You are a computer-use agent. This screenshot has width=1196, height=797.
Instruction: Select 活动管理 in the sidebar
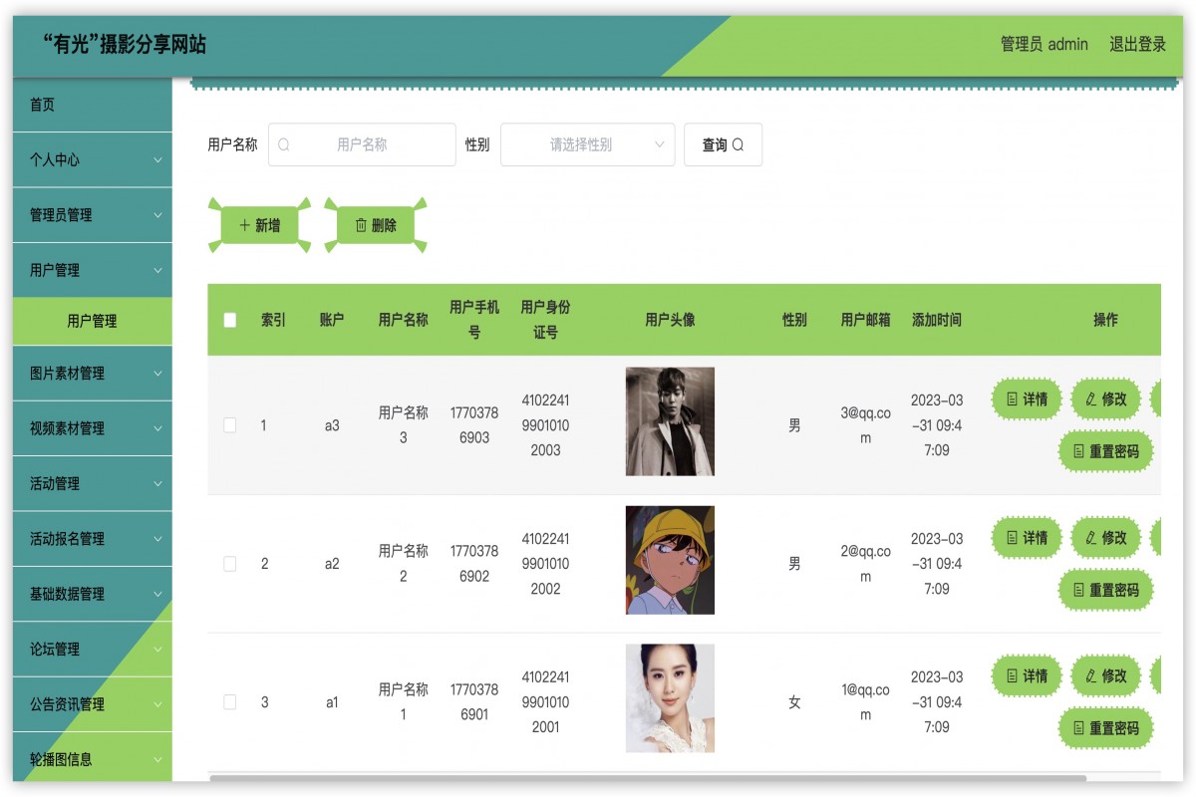tap(92, 484)
